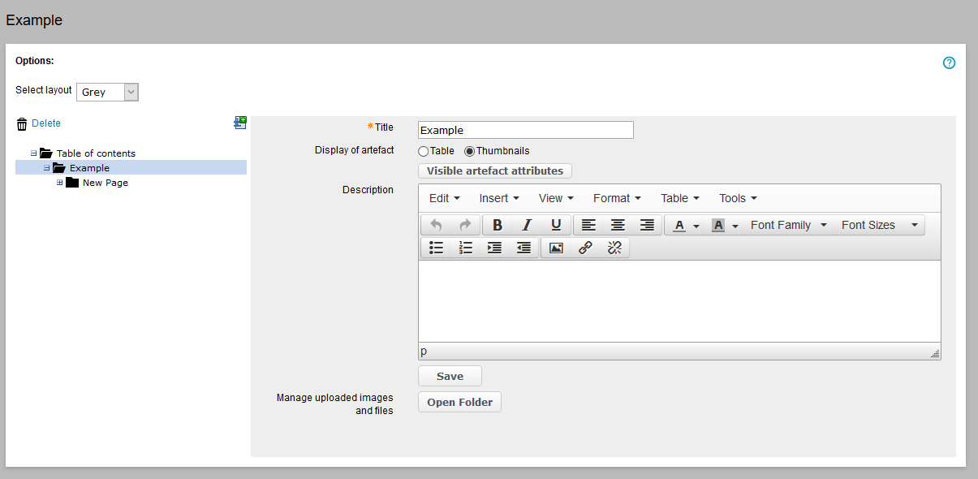Open the Font Family dropdown
Image resolution: width=978 pixels, height=479 pixels.
pos(788,226)
